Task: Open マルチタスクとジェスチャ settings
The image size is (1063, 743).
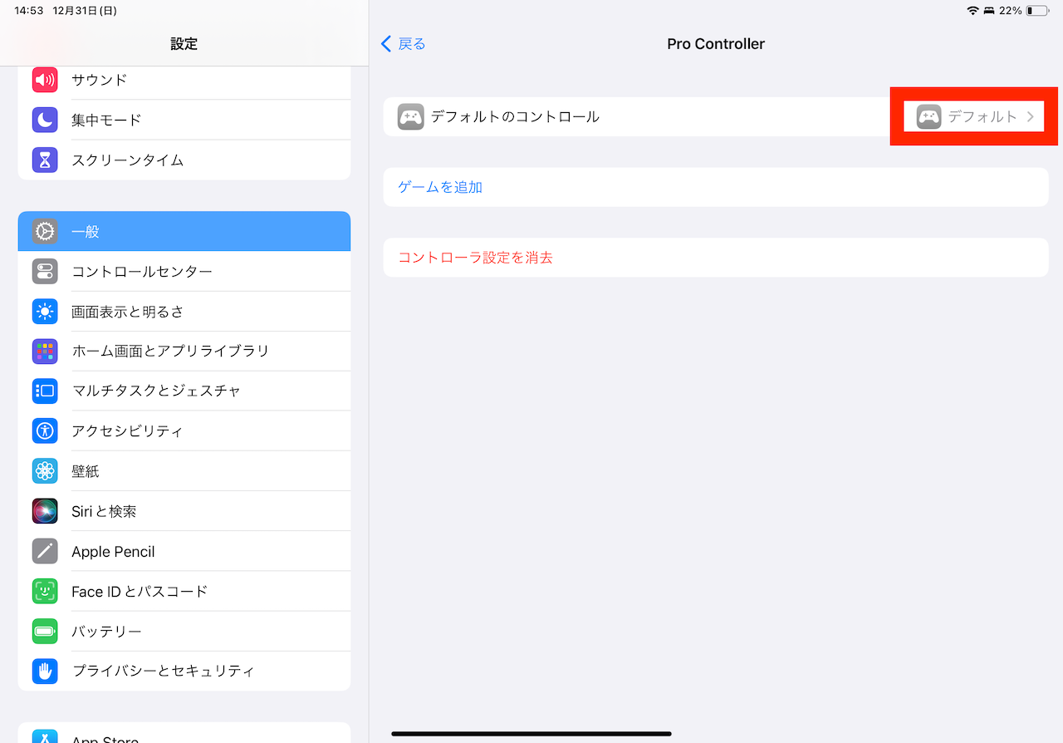Action: tap(184, 391)
